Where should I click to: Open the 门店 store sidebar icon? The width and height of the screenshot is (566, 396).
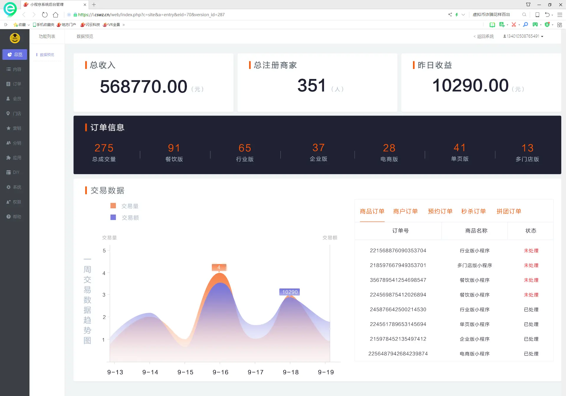tap(8, 113)
